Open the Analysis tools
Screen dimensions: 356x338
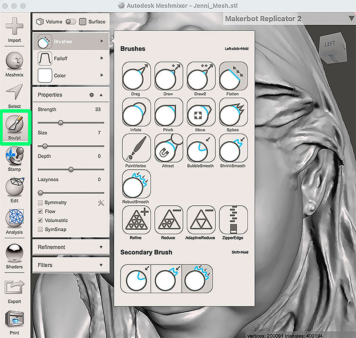coord(14,222)
